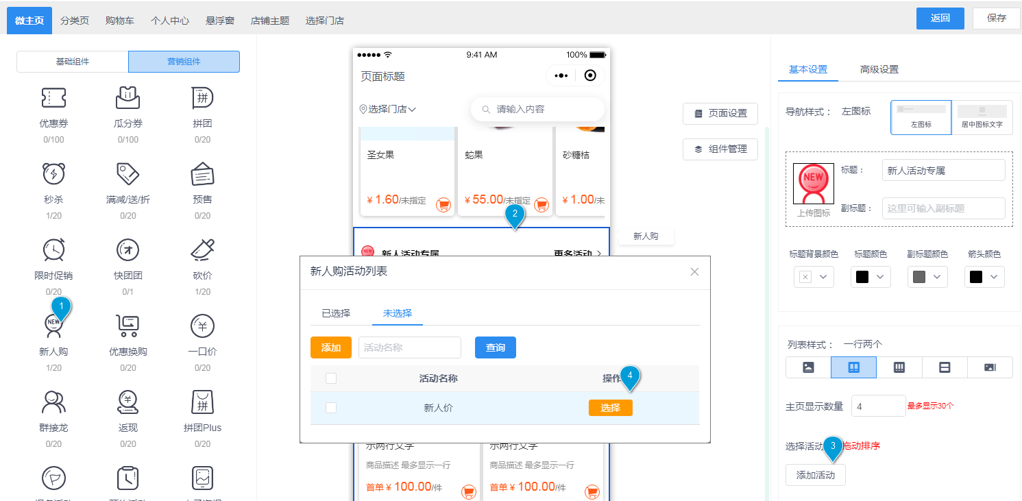Choose the single-row list style icon

point(945,367)
